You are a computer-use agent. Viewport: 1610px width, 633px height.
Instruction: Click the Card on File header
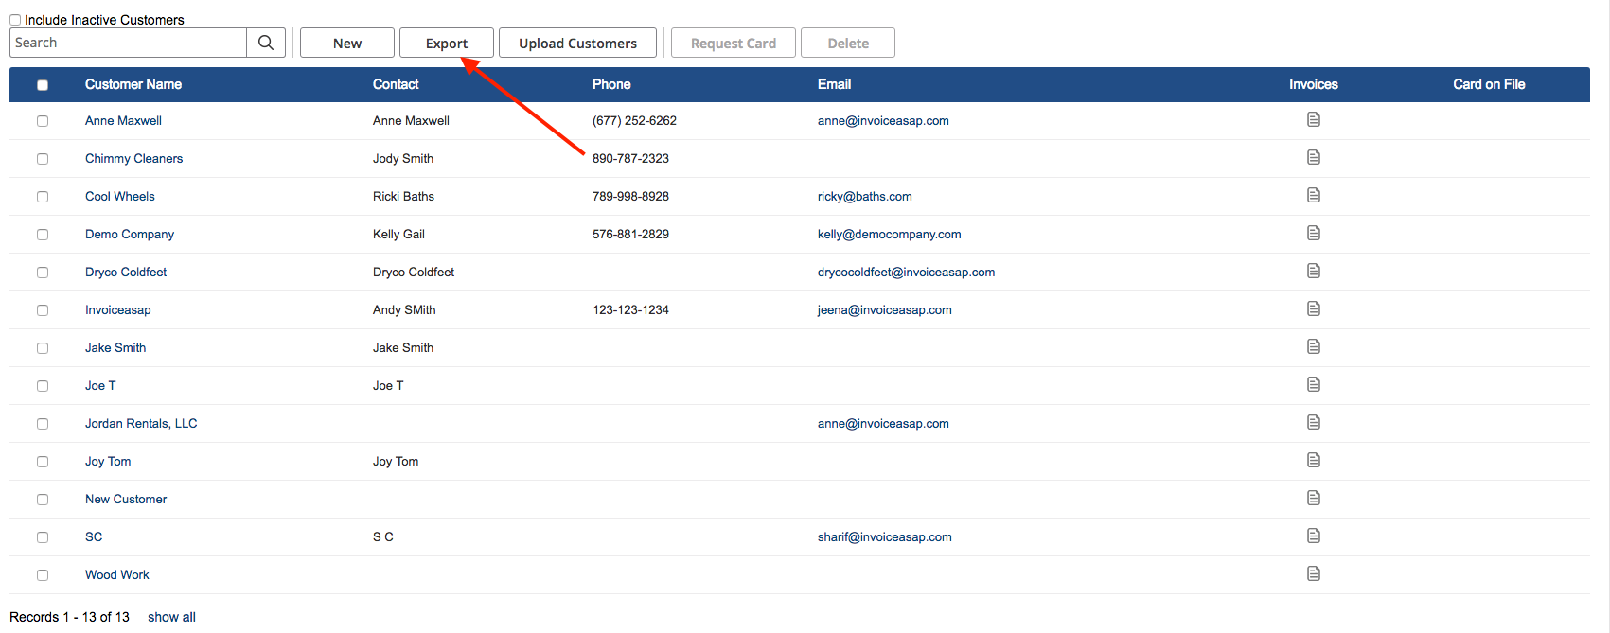pos(1489,84)
